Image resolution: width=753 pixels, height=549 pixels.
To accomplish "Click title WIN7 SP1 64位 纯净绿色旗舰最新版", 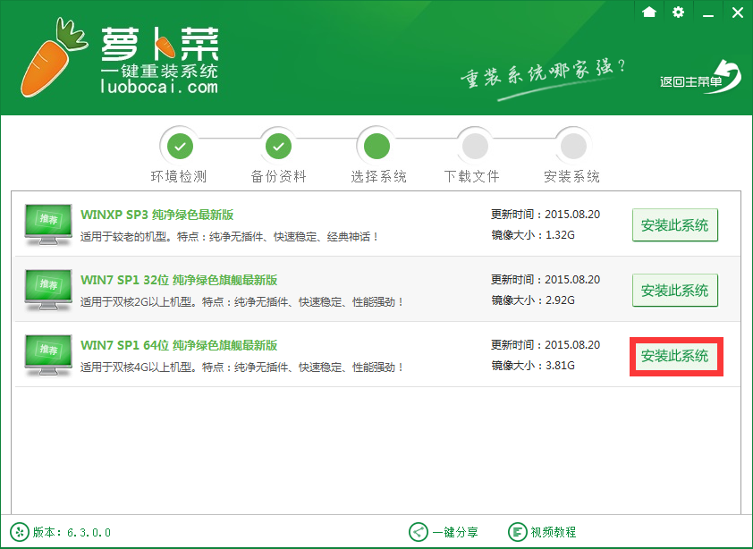I will coord(179,345).
